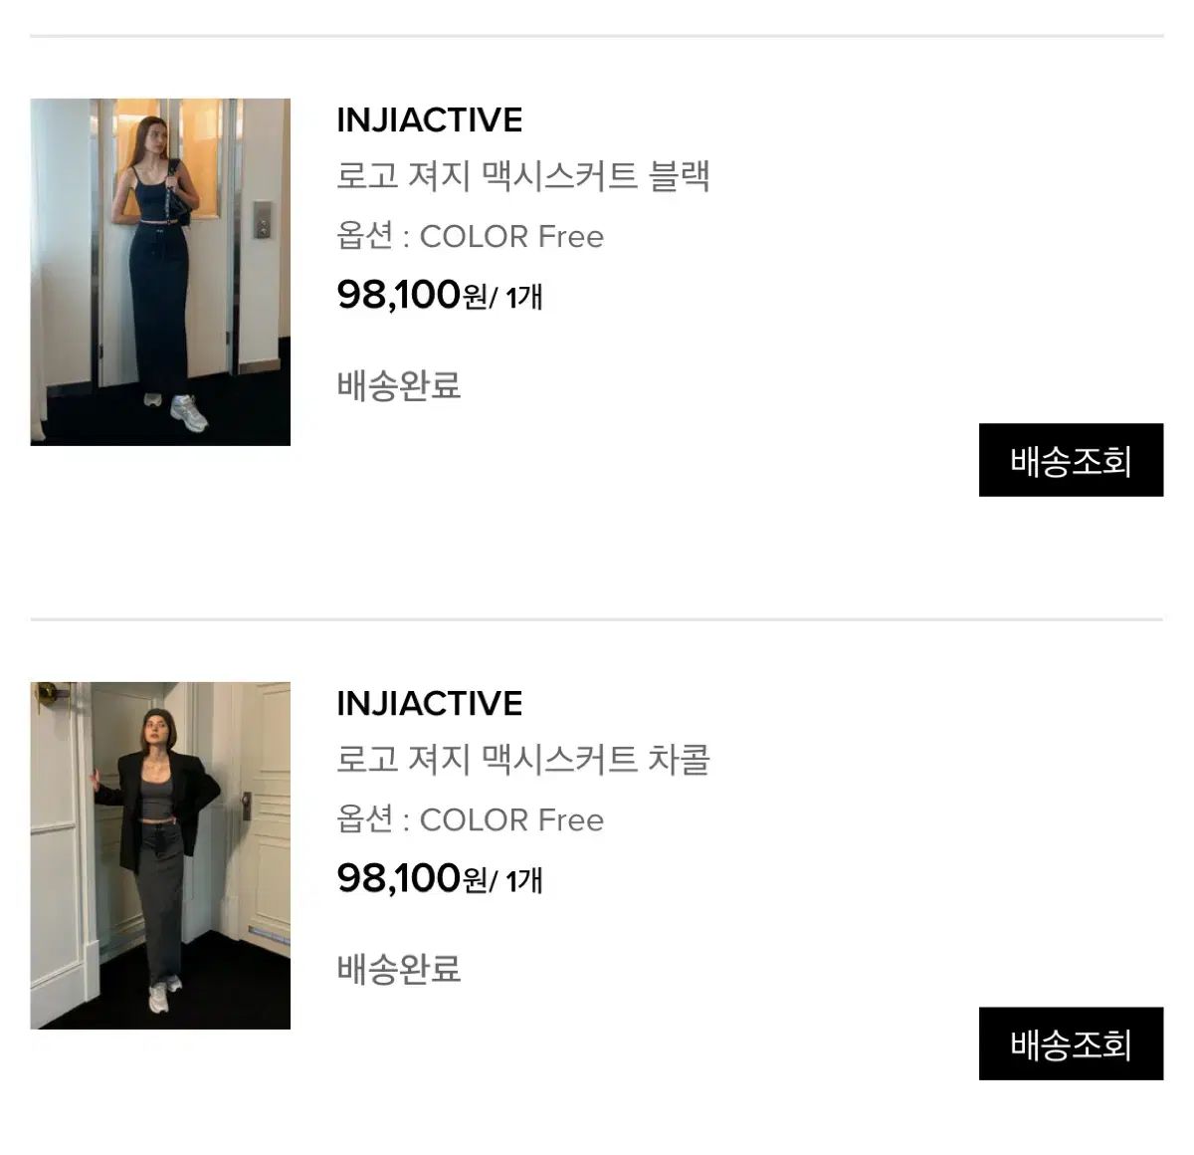Click the 1개 quantity for 차콜 skirt

(523, 880)
